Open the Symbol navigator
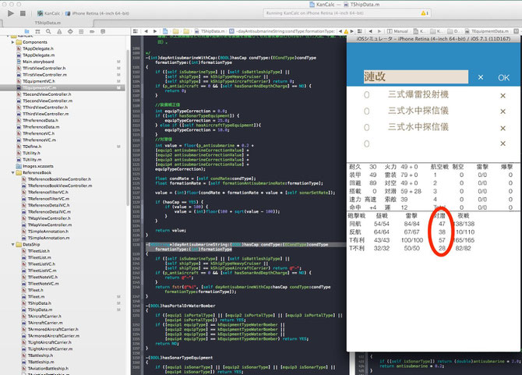522x375 pixels. tap(37, 31)
